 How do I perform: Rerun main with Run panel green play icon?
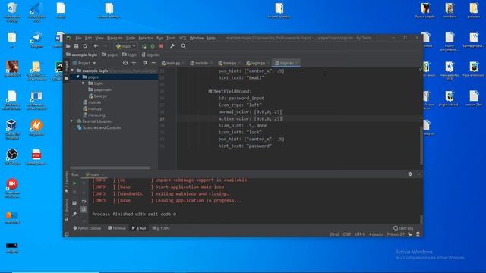tap(74, 184)
